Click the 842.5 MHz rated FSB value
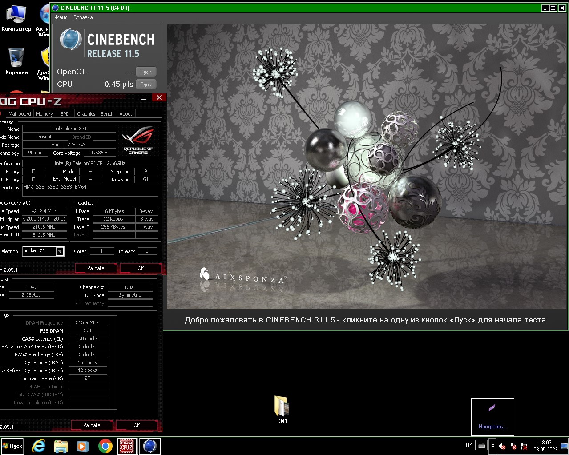This screenshot has height=455, width=569. pos(44,235)
